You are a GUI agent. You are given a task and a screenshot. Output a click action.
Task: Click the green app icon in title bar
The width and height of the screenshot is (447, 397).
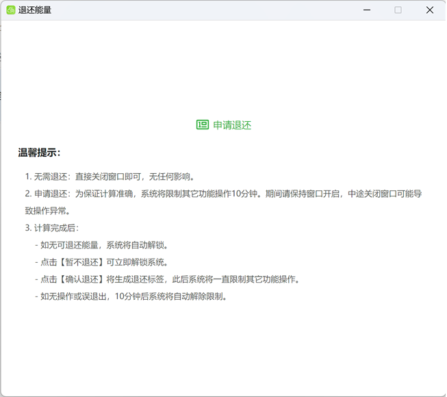(11, 10)
